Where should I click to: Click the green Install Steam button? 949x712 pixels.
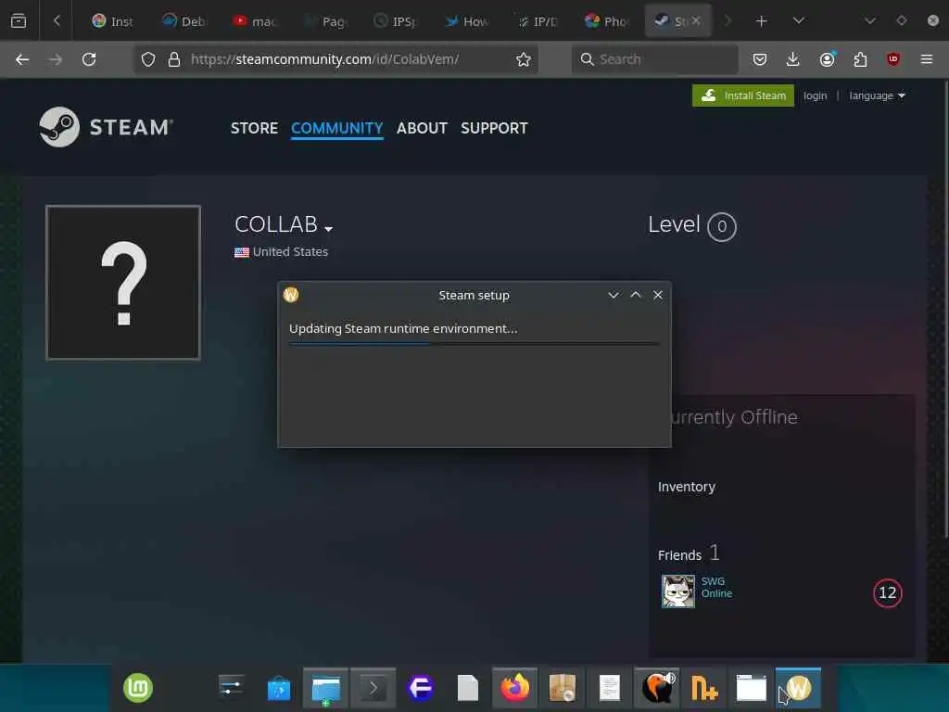[742, 95]
